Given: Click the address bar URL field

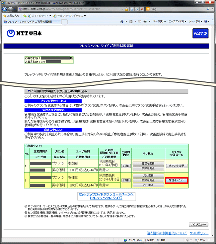Looking at the screenshot, I should [x=69, y=9].
